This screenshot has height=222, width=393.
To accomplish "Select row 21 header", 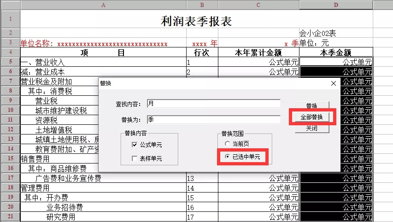I will (x=10, y=217).
